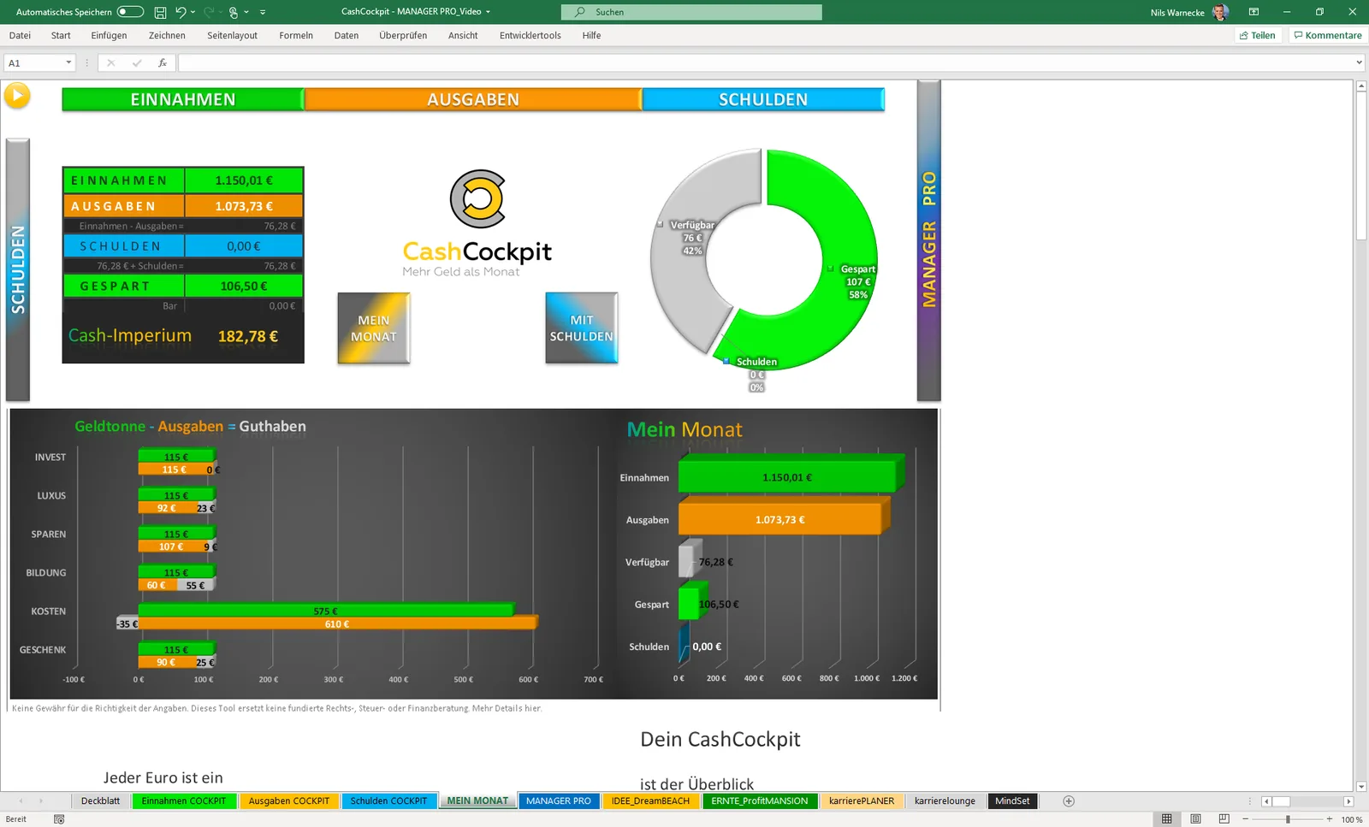Select the MANAGER PRO sheet tab
1369x827 pixels.
559,801
